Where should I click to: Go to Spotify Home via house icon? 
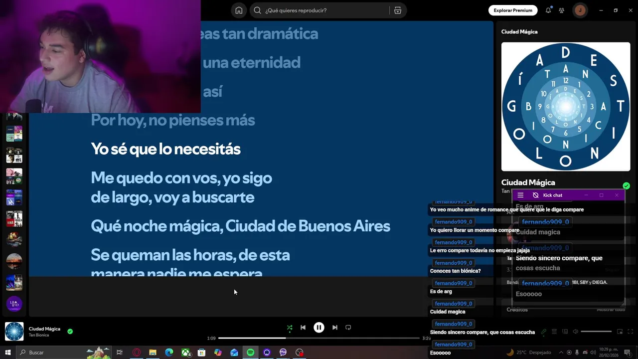click(239, 10)
